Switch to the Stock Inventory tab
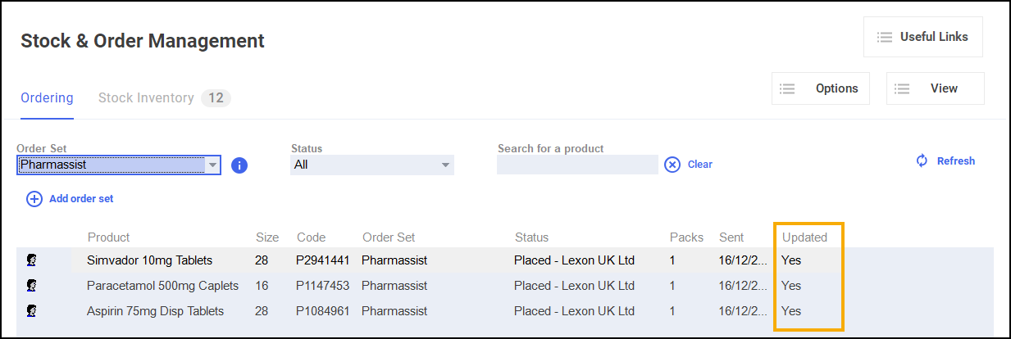This screenshot has height=339, width=1011. (146, 98)
